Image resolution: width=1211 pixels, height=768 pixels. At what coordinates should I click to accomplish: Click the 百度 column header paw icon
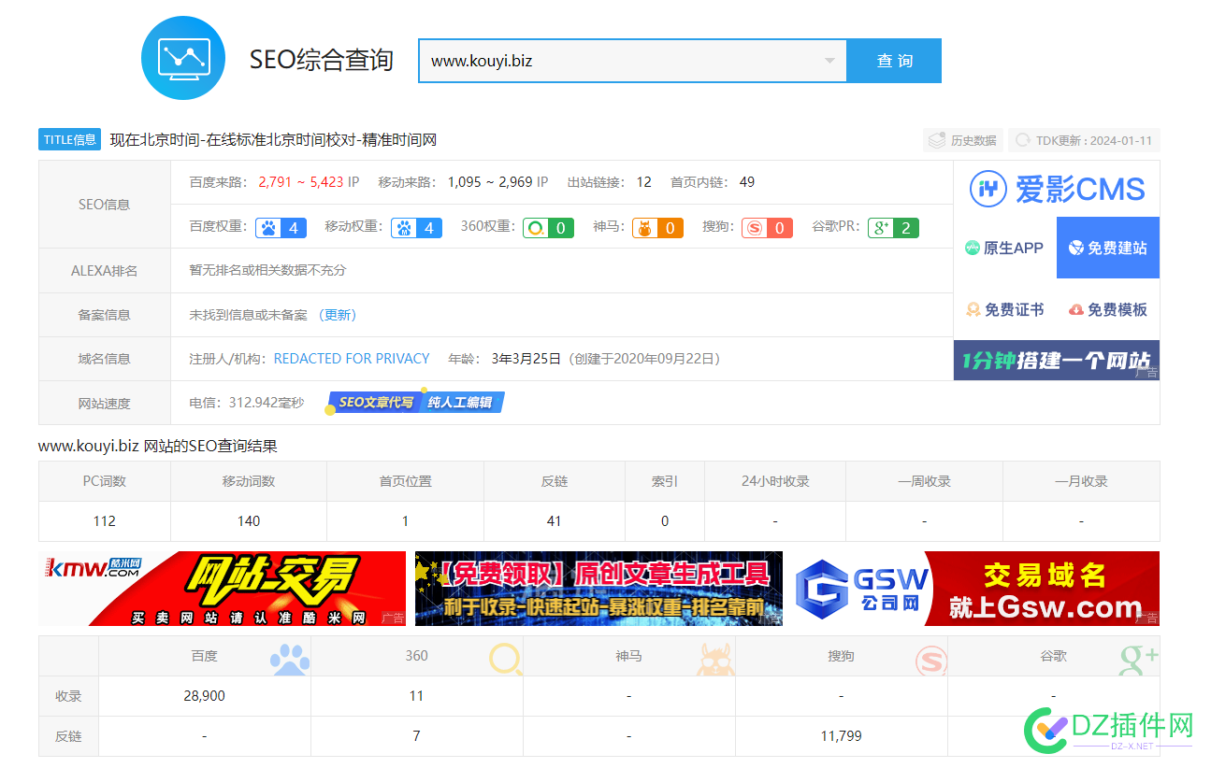tap(290, 658)
